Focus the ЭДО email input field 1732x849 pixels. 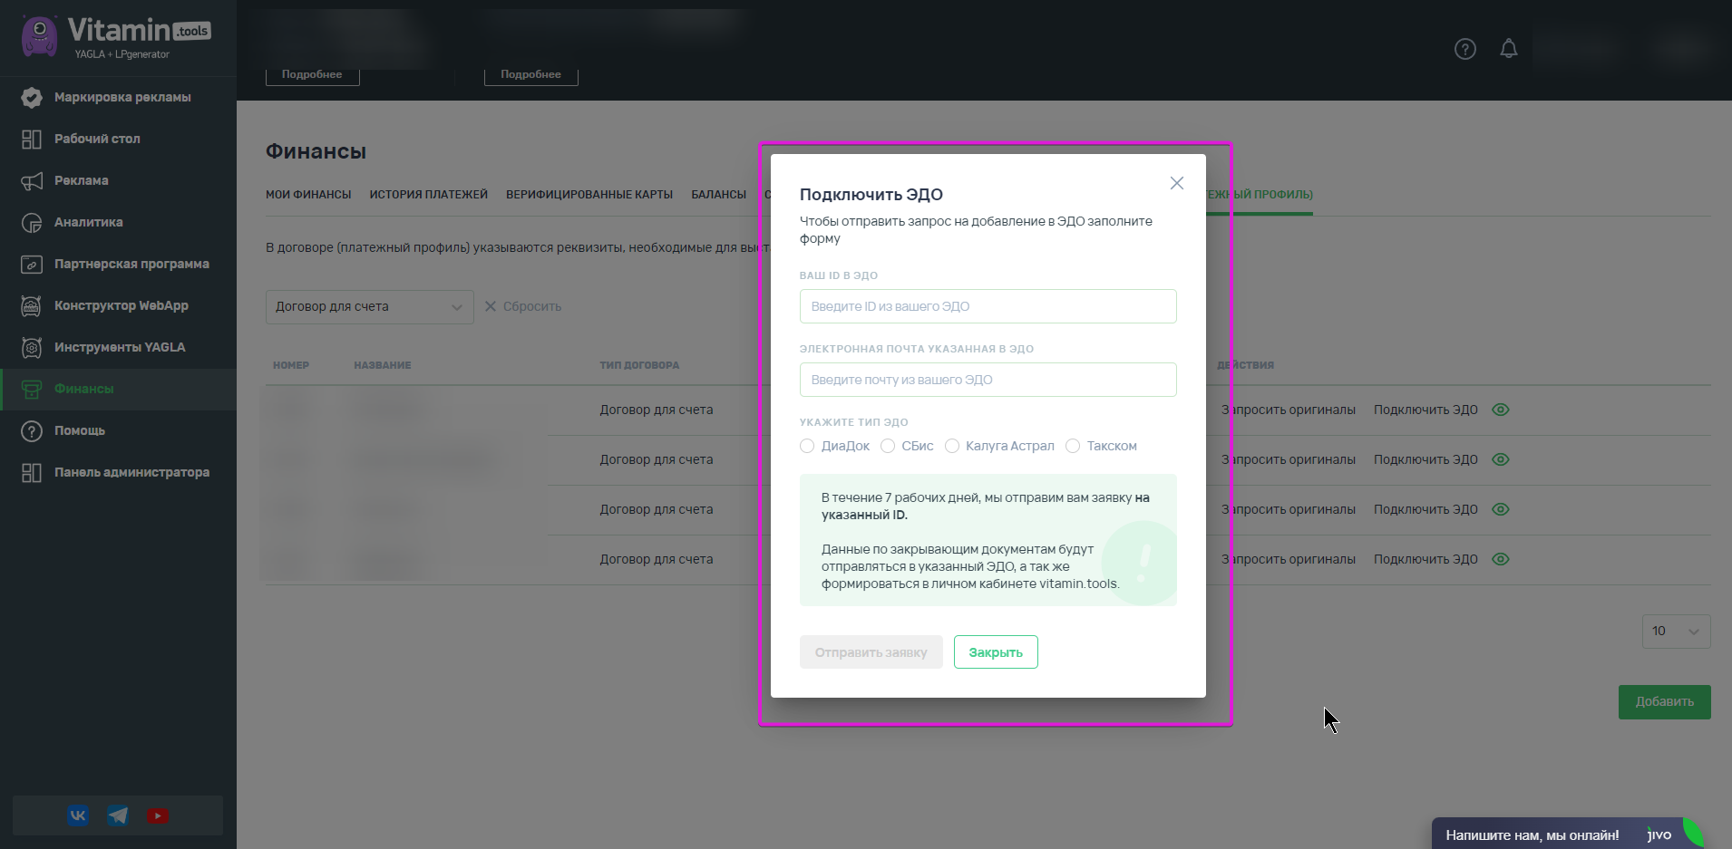pyautogui.click(x=988, y=380)
